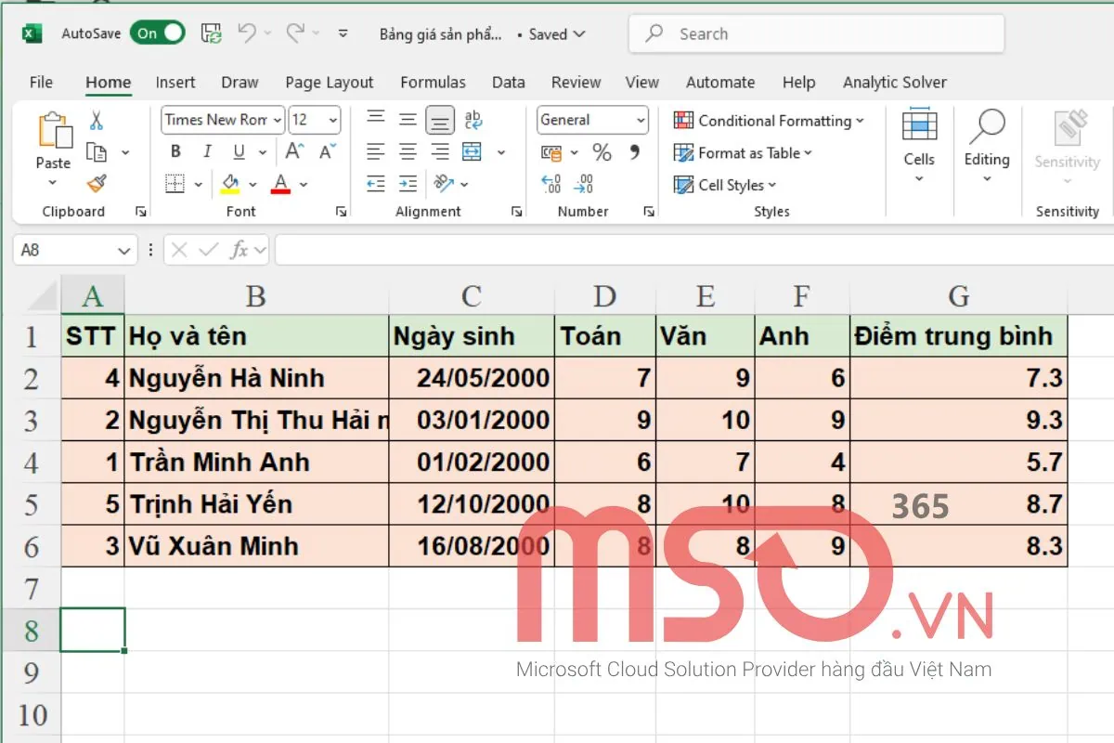This screenshot has height=743, width=1114.
Task: Open Conditional Formatting menu
Action: [x=770, y=121]
